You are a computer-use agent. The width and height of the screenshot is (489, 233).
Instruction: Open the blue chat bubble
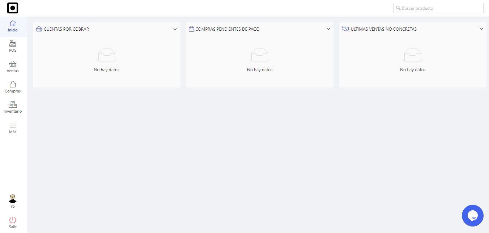coord(473,216)
